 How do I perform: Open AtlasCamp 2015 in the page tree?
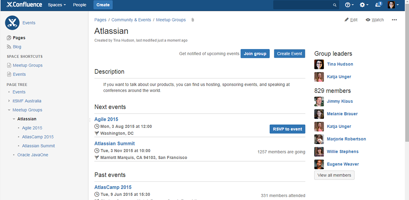(x=38, y=137)
